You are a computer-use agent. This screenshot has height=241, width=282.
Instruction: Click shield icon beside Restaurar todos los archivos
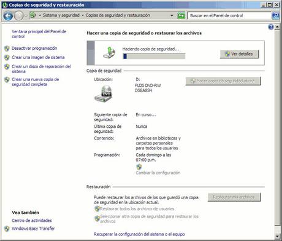coord(97,209)
